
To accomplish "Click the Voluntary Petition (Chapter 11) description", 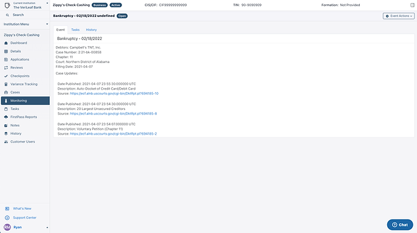I will (90, 129).
